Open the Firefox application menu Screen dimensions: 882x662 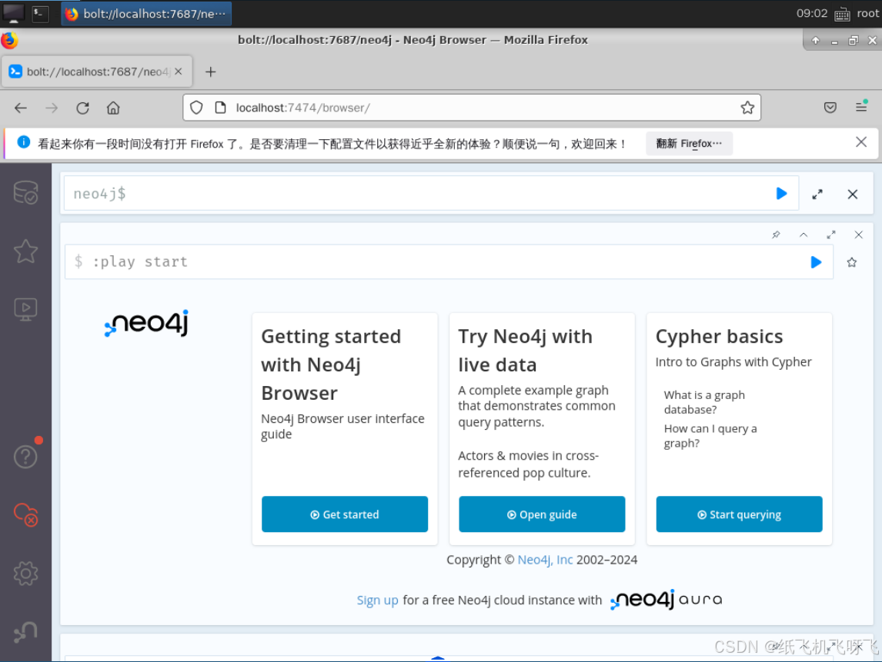(861, 106)
